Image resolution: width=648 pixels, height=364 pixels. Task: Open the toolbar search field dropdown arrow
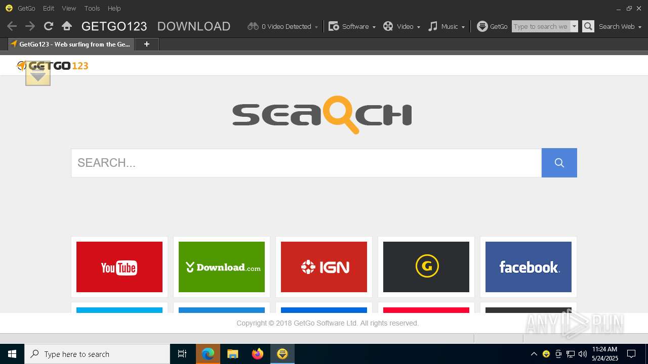574,26
